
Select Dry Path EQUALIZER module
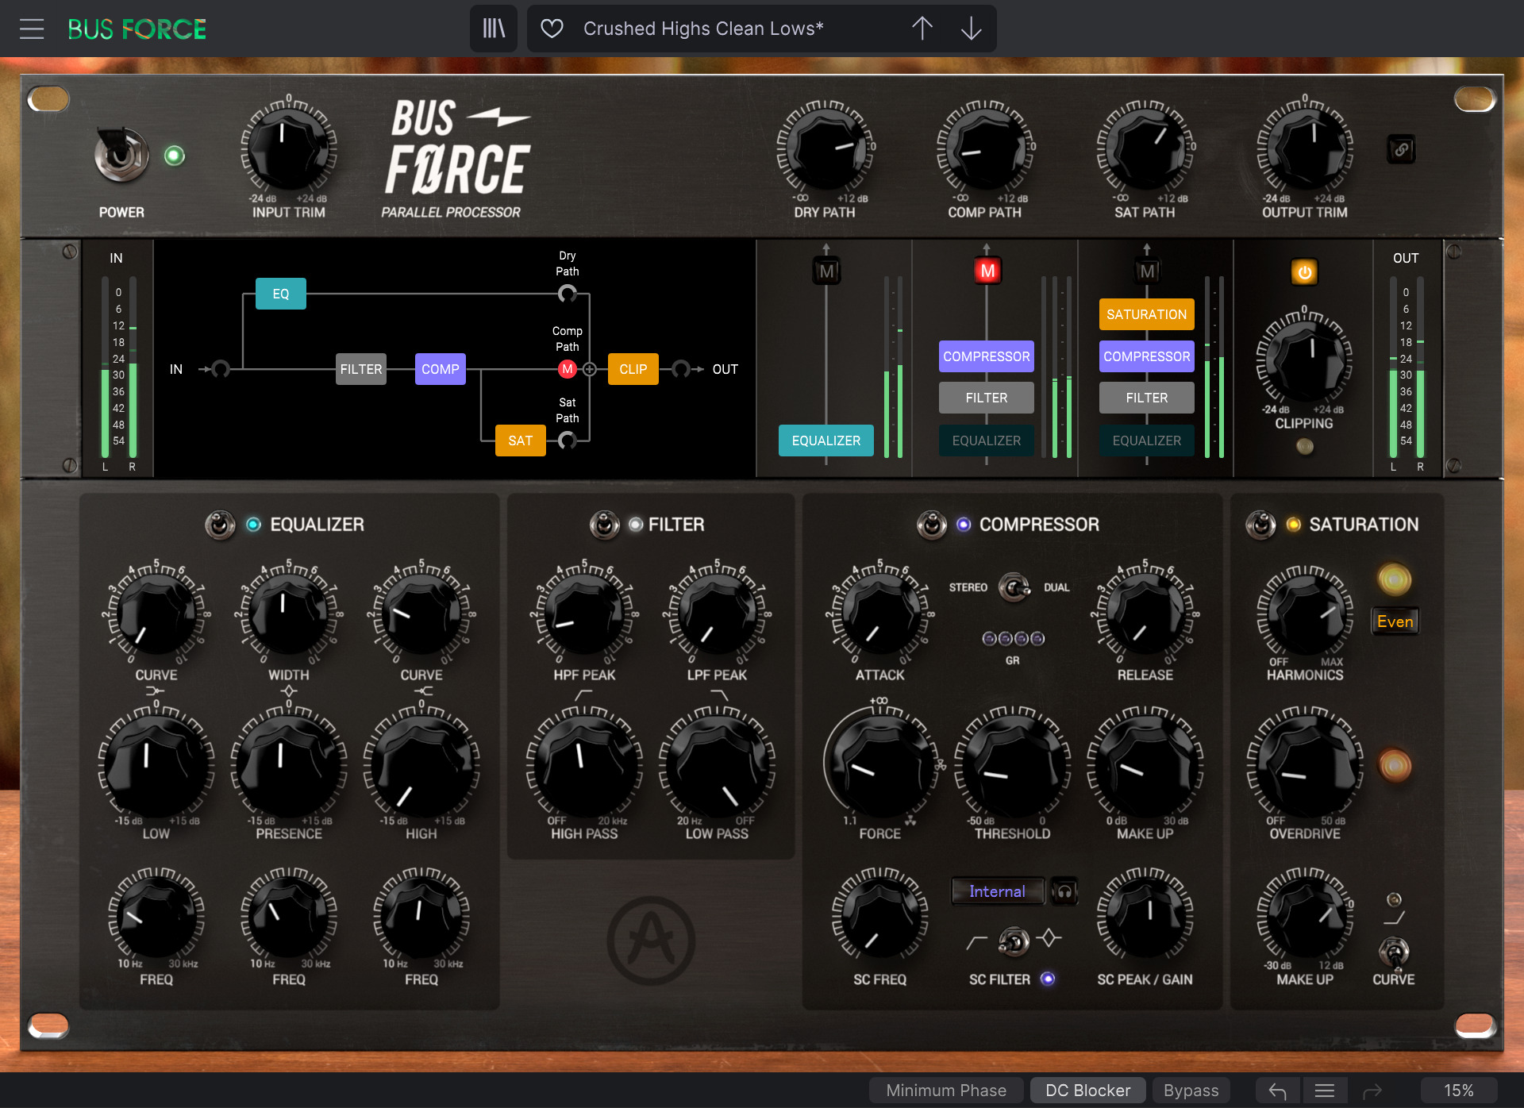(x=826, y=441)
